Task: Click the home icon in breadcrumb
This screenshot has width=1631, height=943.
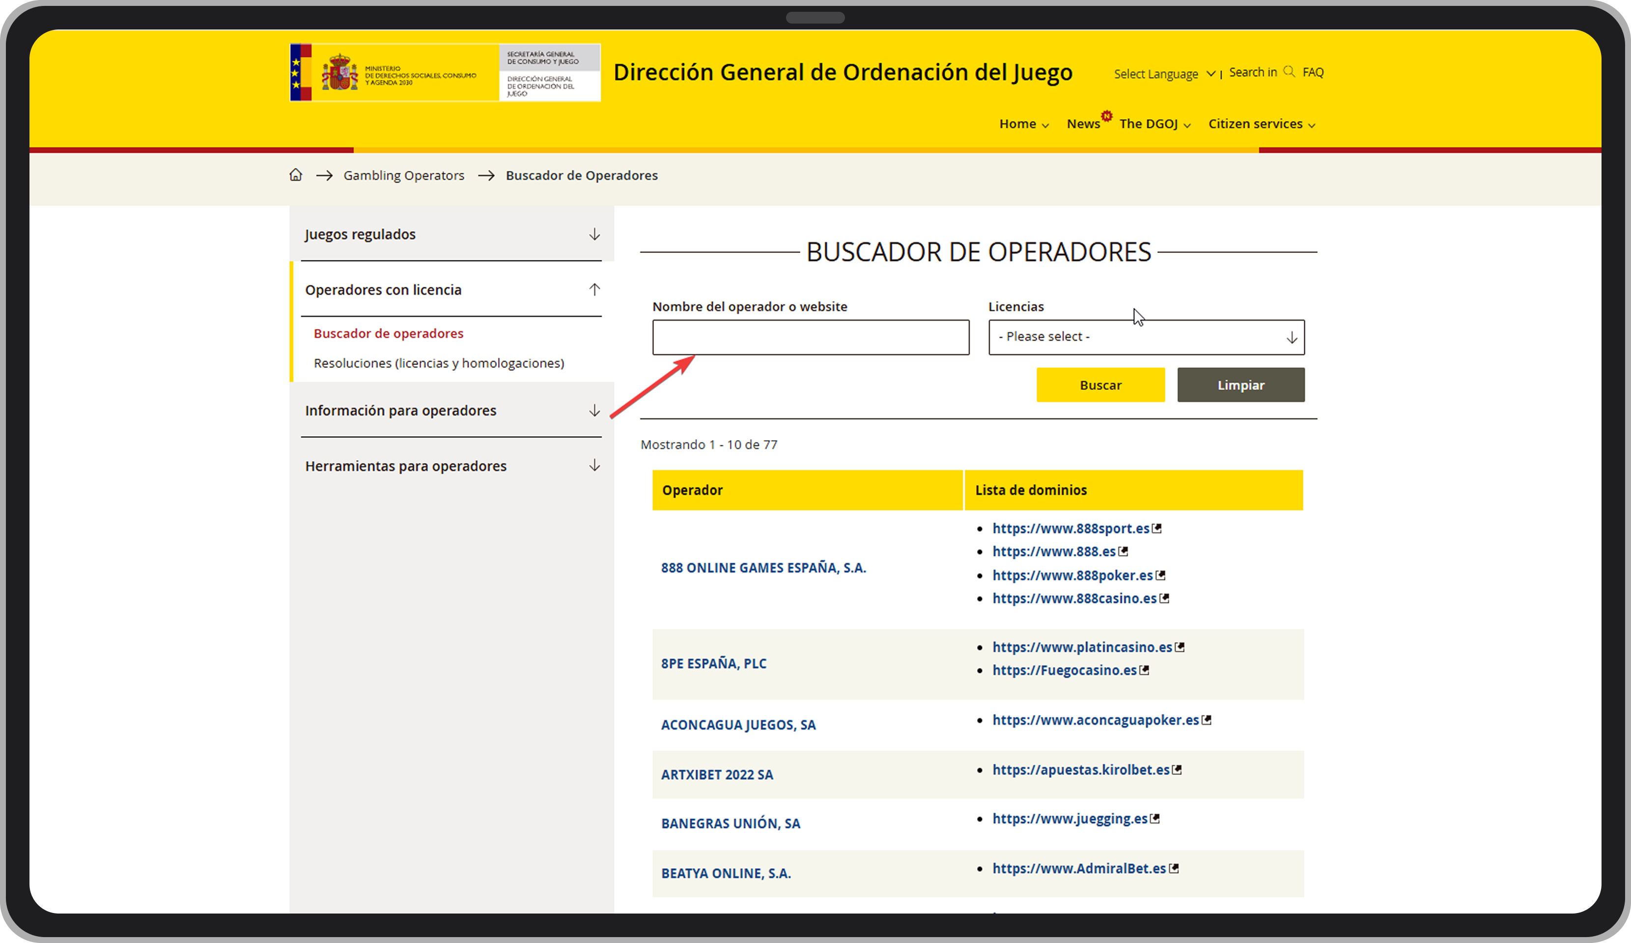Action: pyautogui.click(x=296, y=175)
